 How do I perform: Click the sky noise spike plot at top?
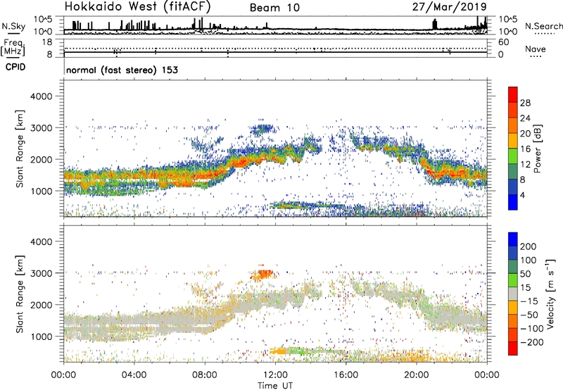pos(275,25)
